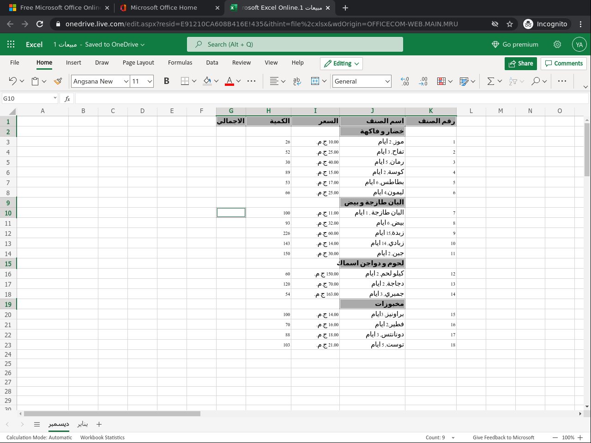Open the Formulas tab
The width and height of the screenshot is (591, 443).
pyautogui.click(x=180, y=63)
